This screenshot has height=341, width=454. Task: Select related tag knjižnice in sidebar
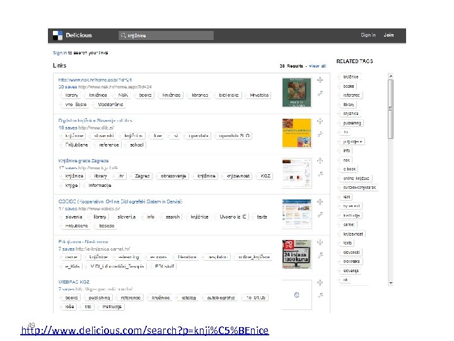tap(349, 77)
